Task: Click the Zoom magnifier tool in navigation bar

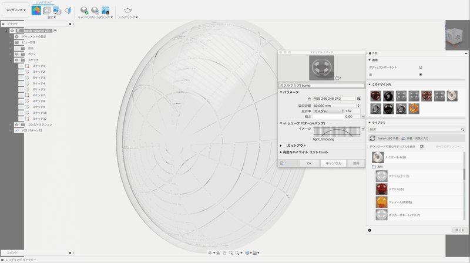Action: pos(230,253)
